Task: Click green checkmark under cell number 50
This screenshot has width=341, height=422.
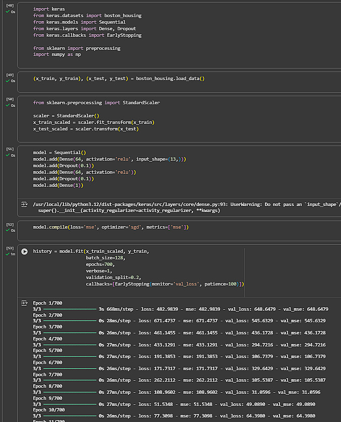Action: click(x=8, y=105)
